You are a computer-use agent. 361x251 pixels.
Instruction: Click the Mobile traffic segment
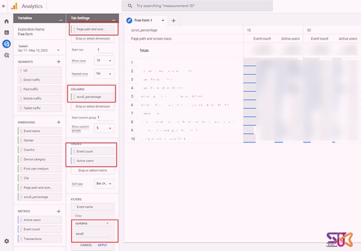click(40, 99)
